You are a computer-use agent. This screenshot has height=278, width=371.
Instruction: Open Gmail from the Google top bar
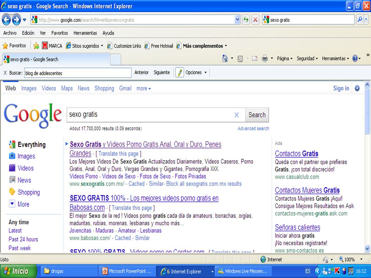[x=125, y=88]
